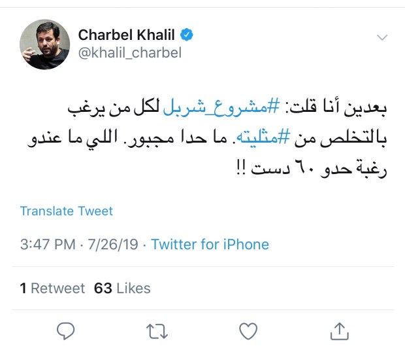Viewport: 405px width, 352px height.
Task: View the 1 Retweet list
Action: click(x=52, y=288)
